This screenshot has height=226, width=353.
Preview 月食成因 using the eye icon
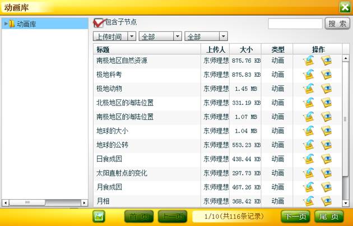[x=326, y=187]
